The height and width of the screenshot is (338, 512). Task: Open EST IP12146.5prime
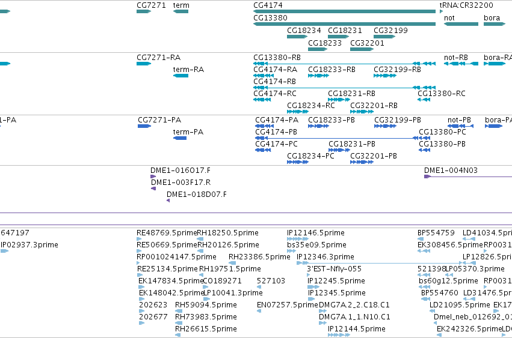316,234
